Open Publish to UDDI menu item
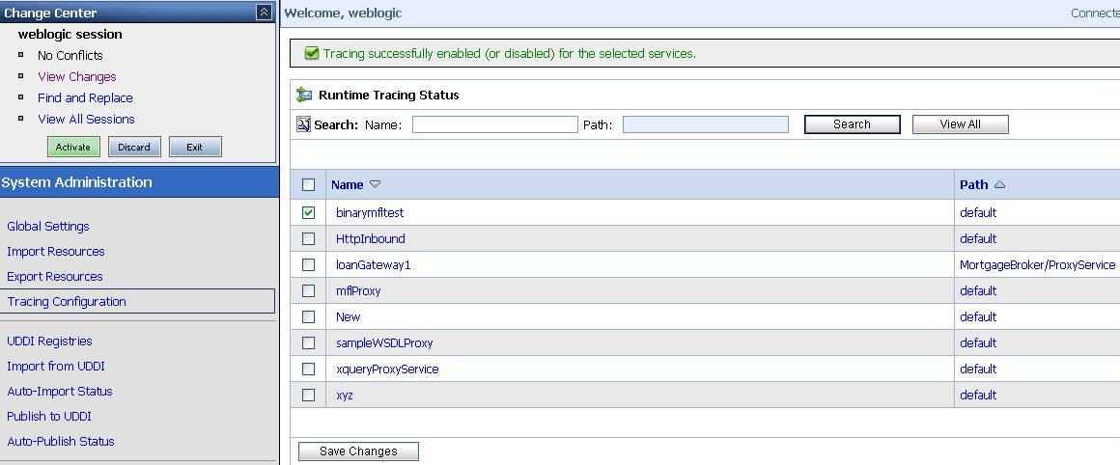The height and width of the screenshot is (465, 1120). tap(49, 416)
